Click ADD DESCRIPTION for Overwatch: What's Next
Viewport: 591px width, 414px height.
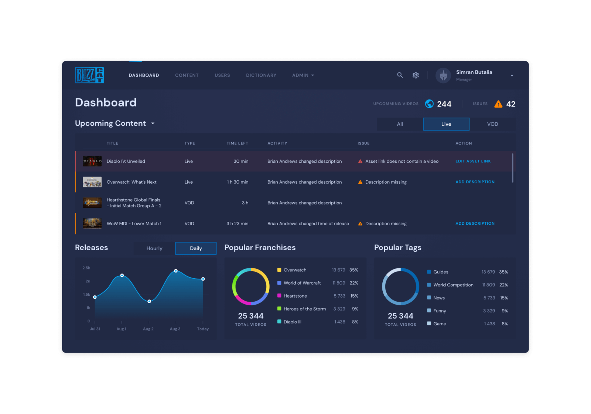click(475, 182)
